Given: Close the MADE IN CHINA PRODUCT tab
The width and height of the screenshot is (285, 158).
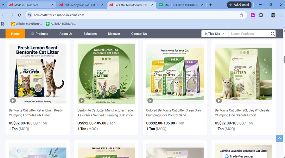Looking at the screenshot, I should click(x=202, y=5).
